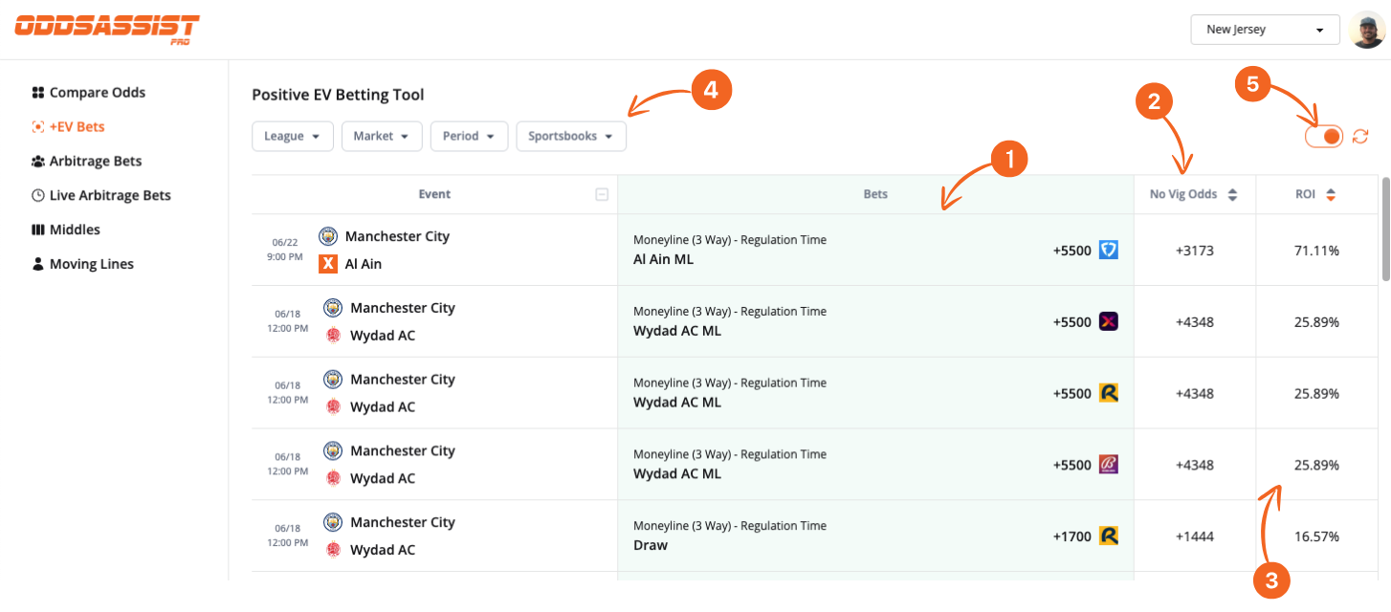Viewport: 1391px width, 612px height.
Task: Change state via the New Jersey selector
Action: pyautogui.click(x=1265, y=30)
